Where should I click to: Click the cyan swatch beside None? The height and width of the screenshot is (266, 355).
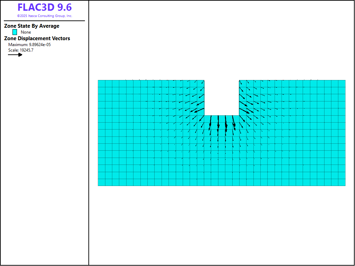pyautogui.click(x=15, y=32)
